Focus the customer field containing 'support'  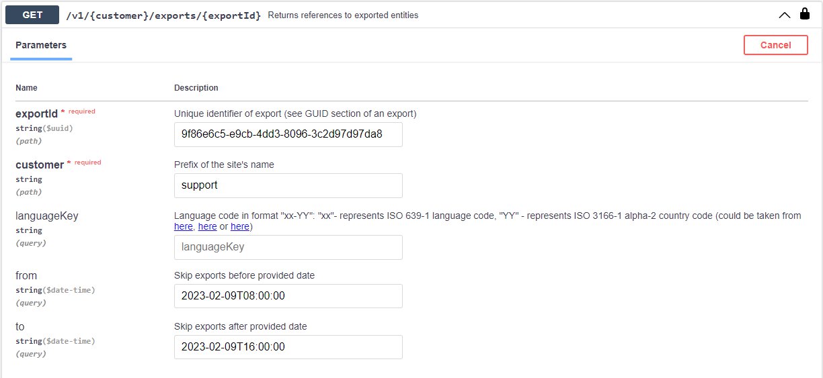pos(288,185)
